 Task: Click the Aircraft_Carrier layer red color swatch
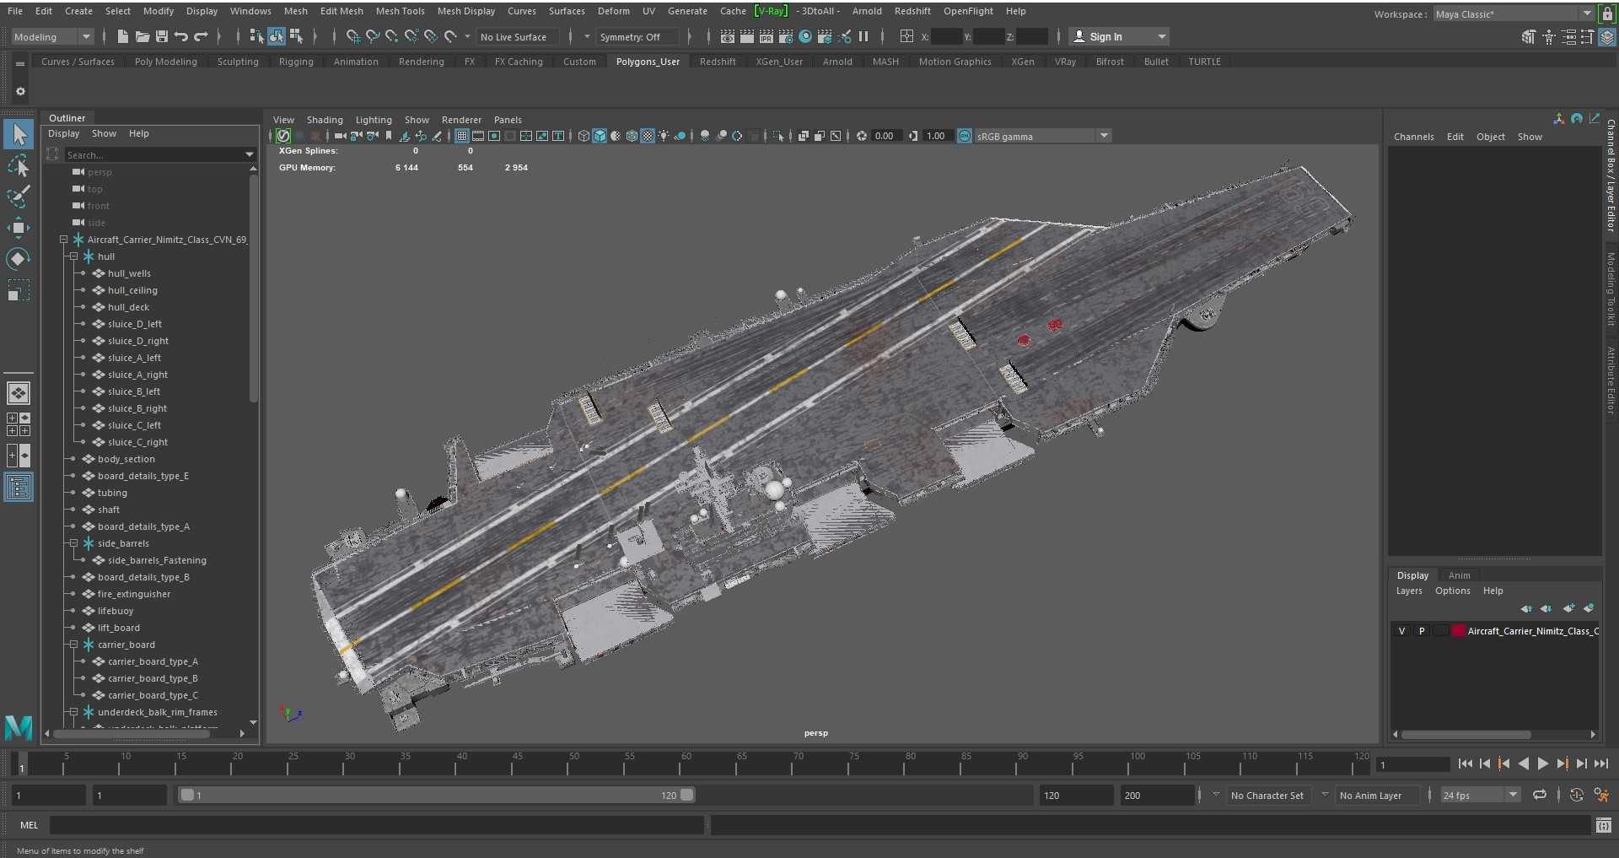point(1458,631)
